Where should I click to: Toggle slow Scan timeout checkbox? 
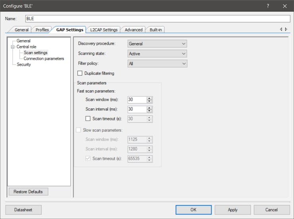click(x=88, y=159)
